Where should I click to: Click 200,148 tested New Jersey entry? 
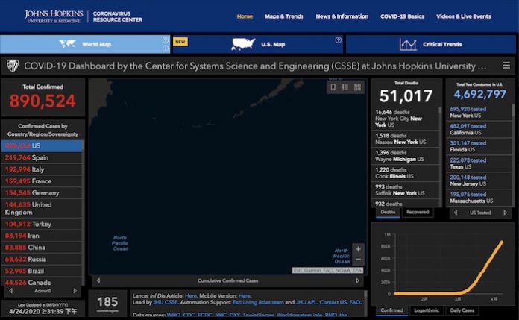[x=479, y=181]
